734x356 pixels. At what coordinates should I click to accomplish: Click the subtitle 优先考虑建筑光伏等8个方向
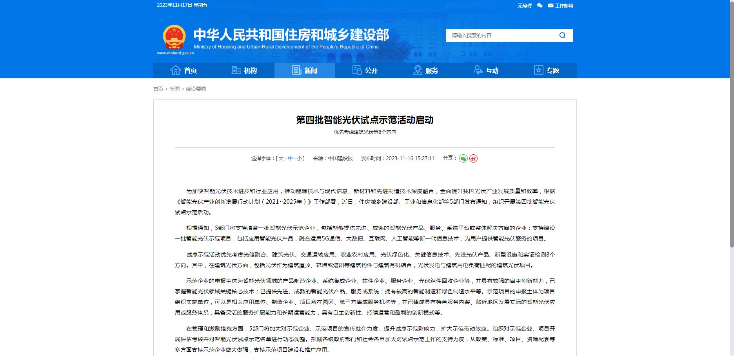click(365, 132)
